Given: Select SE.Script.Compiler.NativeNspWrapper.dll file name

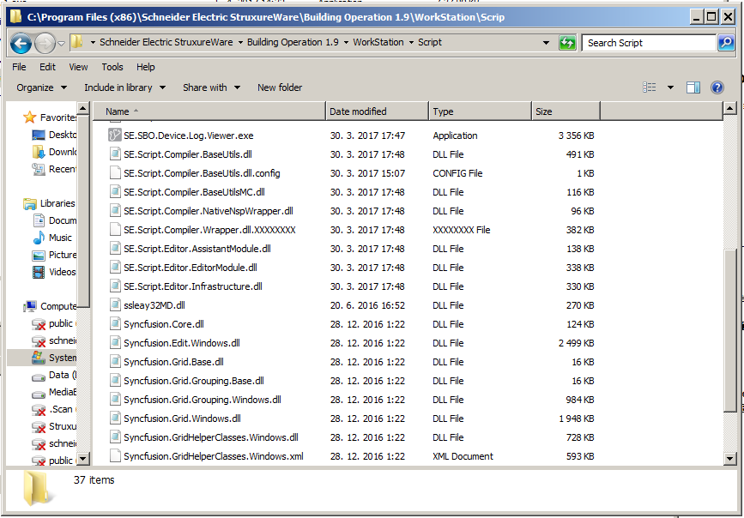Looking at the screenshot, I should tap(209, 211).
